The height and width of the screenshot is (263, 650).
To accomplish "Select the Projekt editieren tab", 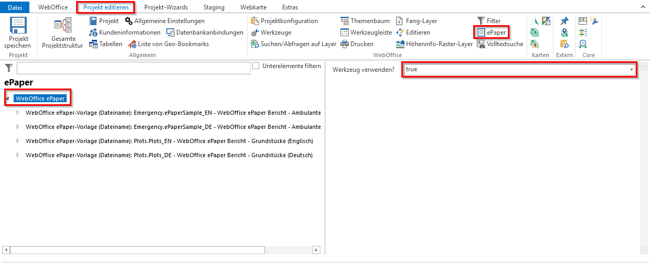I will pyautogui.click(x=106, y=7).
